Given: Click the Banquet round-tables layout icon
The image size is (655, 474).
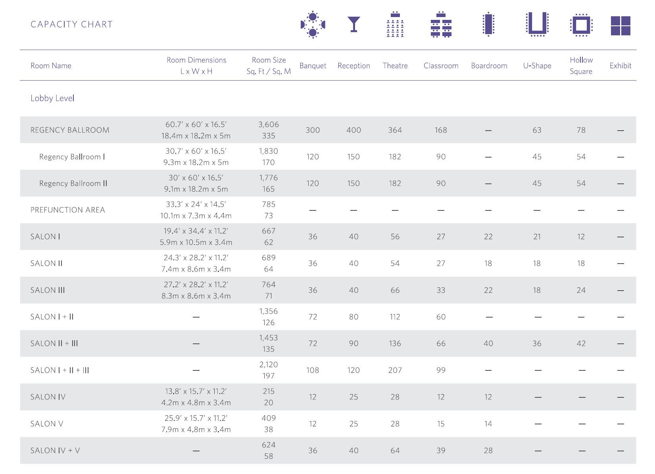Looking at the screenshot, I should point(313,25).
